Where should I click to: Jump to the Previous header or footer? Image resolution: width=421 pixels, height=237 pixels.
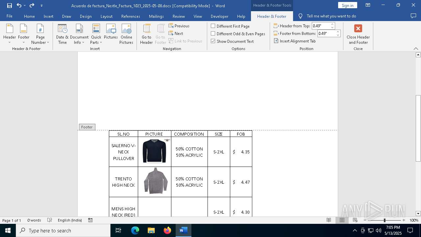coord(179,26)
